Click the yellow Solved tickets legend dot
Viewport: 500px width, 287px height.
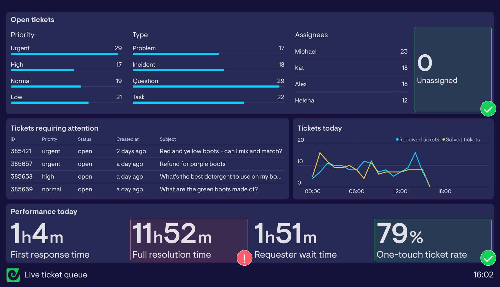click(x=444, y=139)
